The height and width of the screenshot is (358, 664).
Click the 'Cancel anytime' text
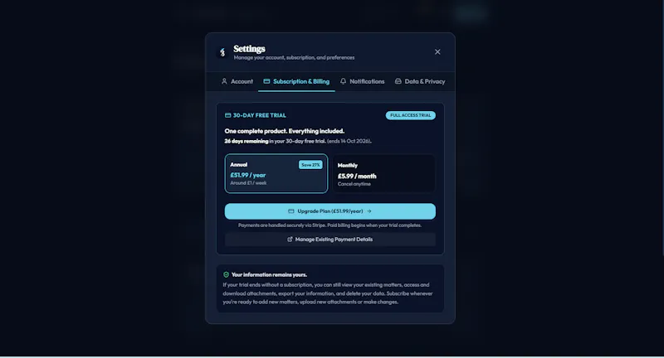coord(354,184)
